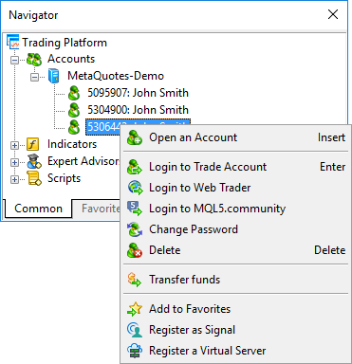Choose Login to MQL5.community

[x=236, y=209]
